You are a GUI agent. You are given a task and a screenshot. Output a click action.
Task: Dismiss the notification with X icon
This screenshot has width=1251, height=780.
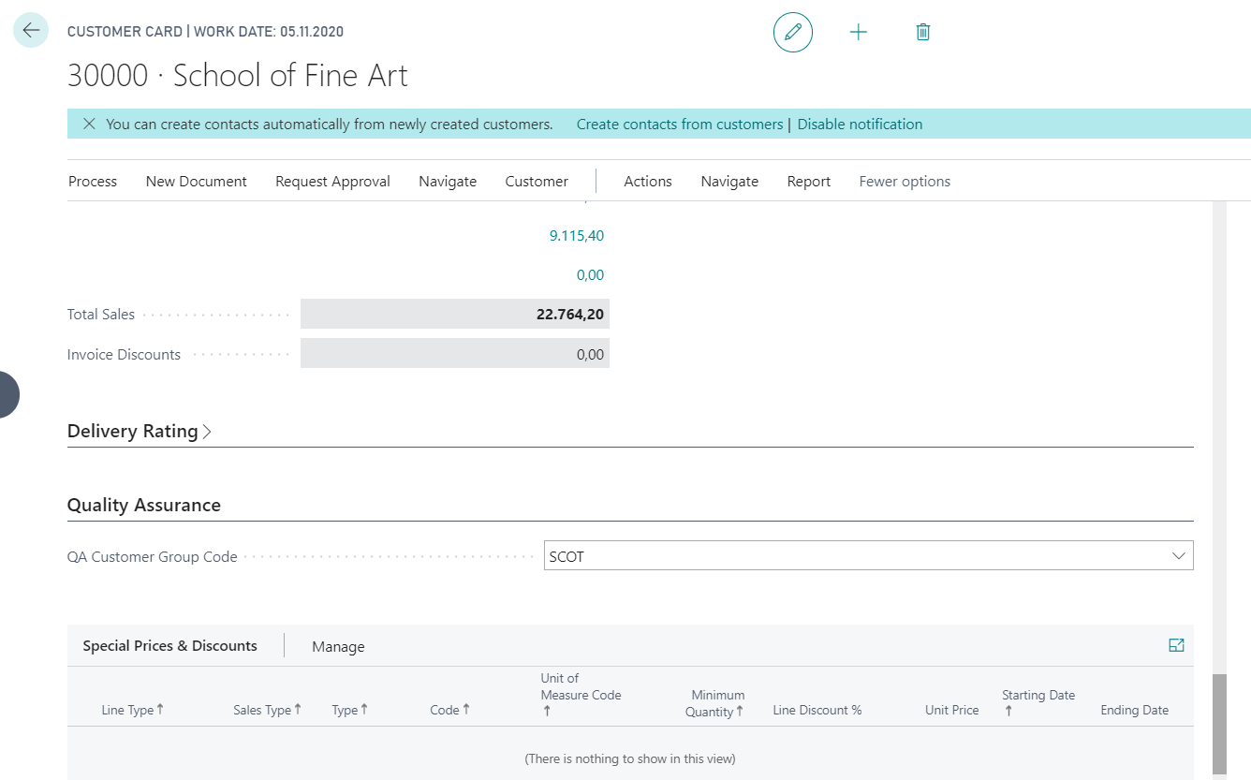click(89, 124)
